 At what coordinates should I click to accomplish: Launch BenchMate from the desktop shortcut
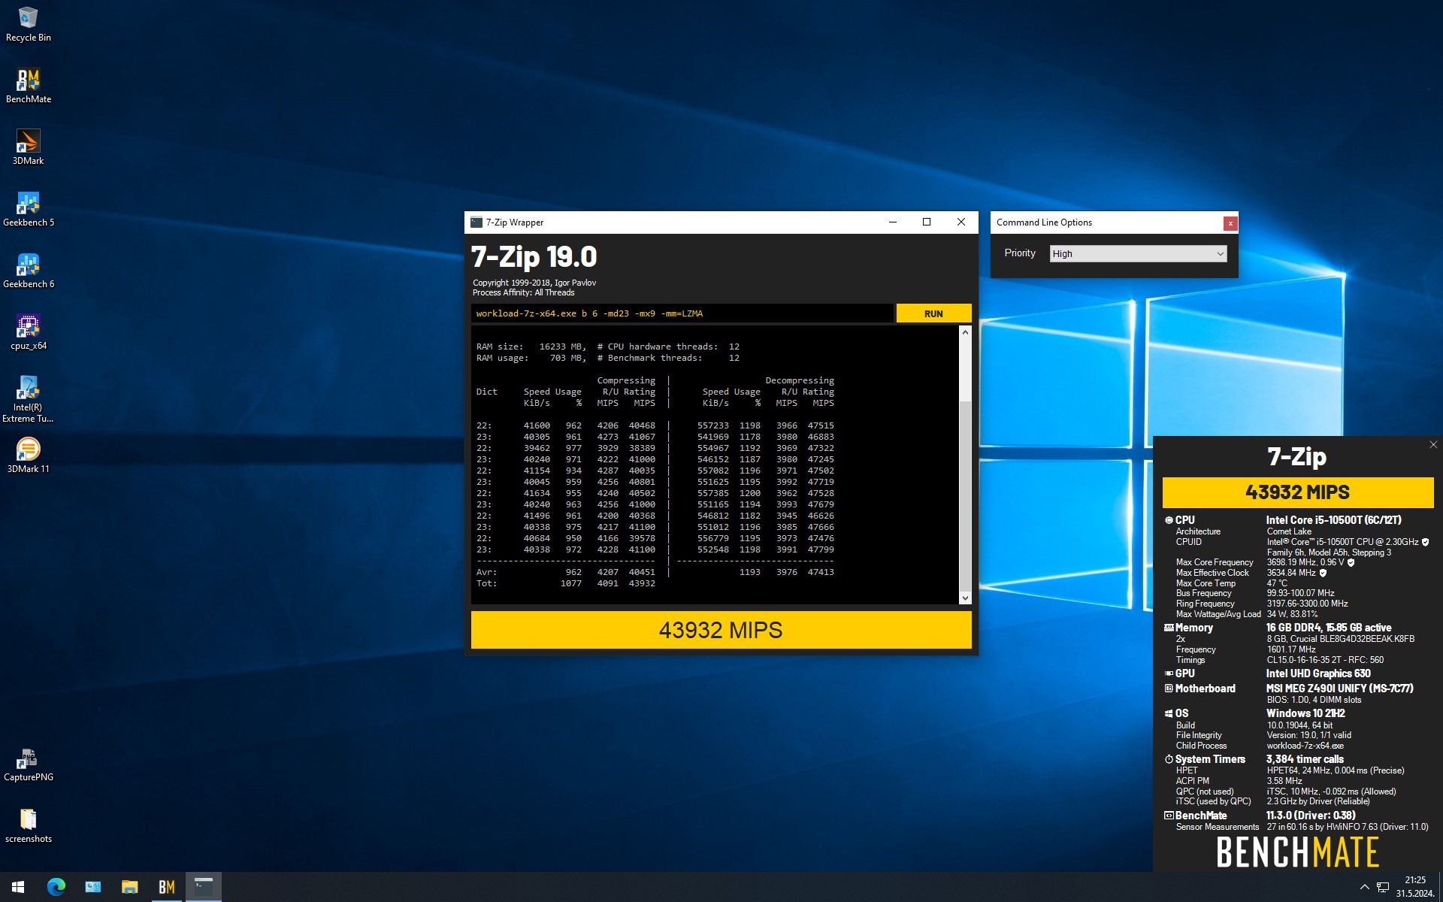click(x=28, y=86)
